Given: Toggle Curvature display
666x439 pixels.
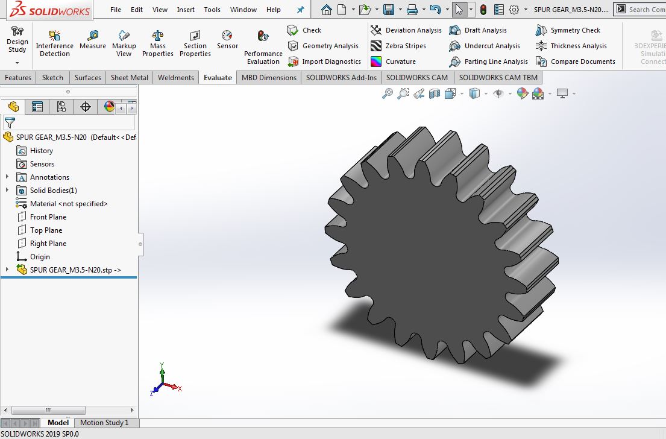Looking at the screenshot, I should click(394, 62).
